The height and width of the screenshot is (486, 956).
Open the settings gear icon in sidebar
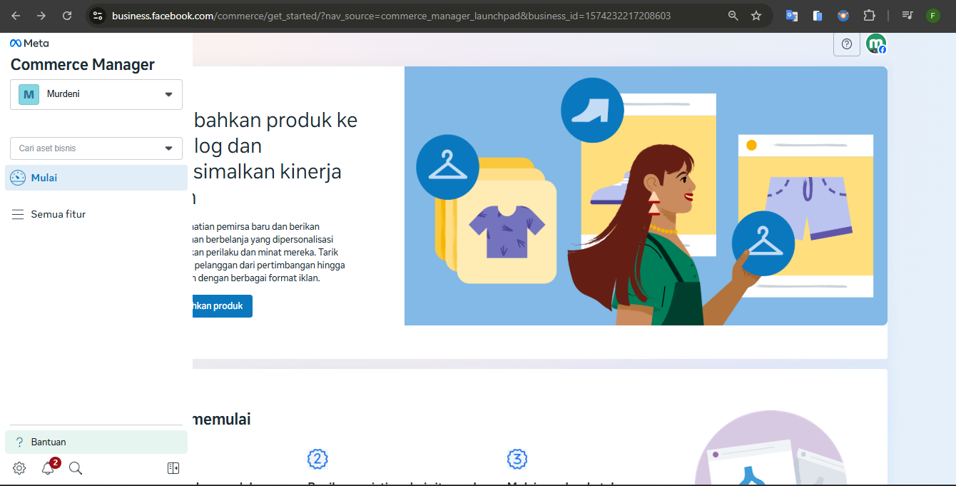tap(19, 468)
